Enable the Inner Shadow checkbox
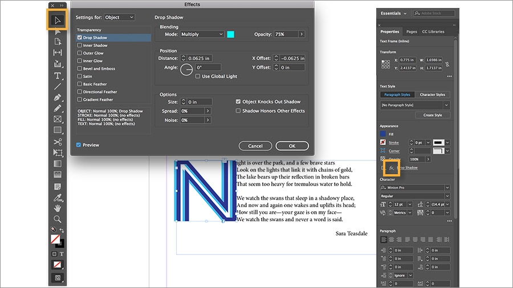 [79, 46]
